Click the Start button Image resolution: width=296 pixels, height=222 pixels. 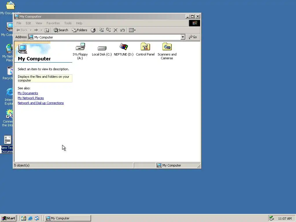(8, 218)
